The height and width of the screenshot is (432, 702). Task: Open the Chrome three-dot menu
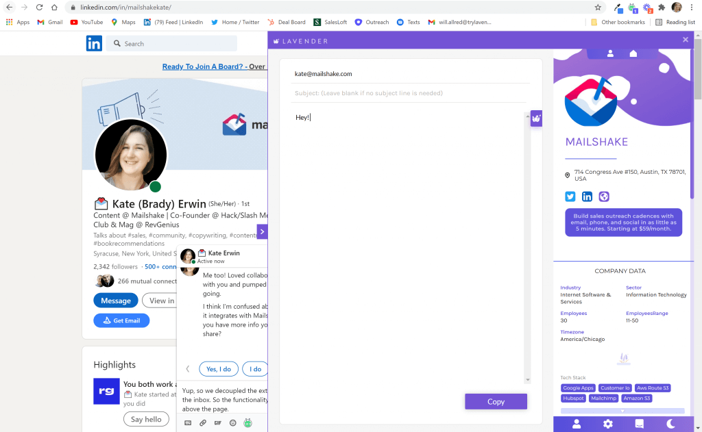tap(692, 7)
